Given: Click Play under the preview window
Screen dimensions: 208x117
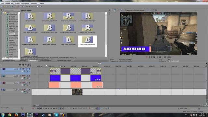Looking at the screenshot, I should (155, 57).
